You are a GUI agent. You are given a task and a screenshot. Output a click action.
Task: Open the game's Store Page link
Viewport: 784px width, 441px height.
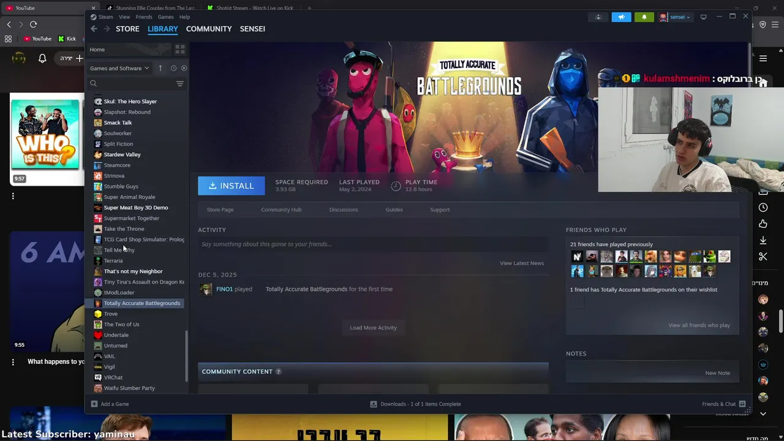click(220, 209)
